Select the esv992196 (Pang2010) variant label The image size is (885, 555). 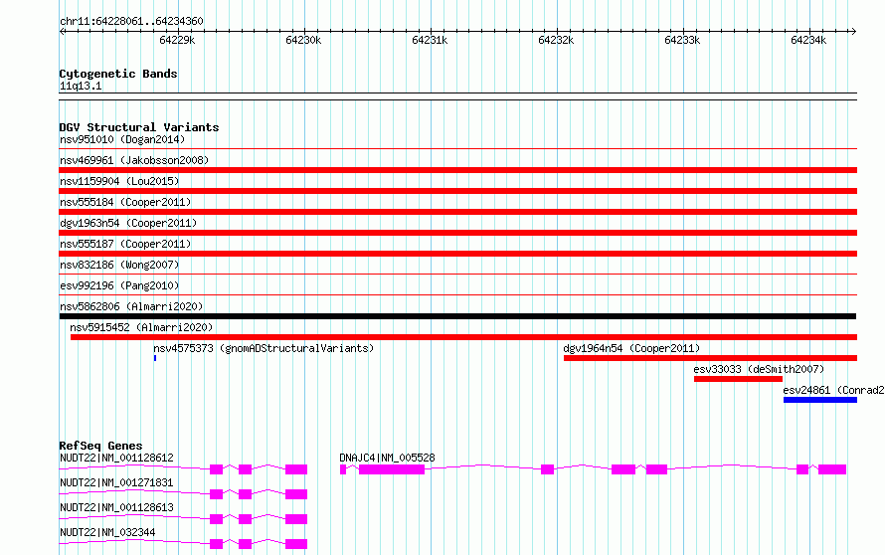coord(119,285)
